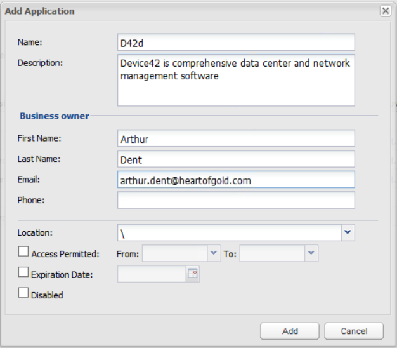Close the Add Application dialog

386,11
